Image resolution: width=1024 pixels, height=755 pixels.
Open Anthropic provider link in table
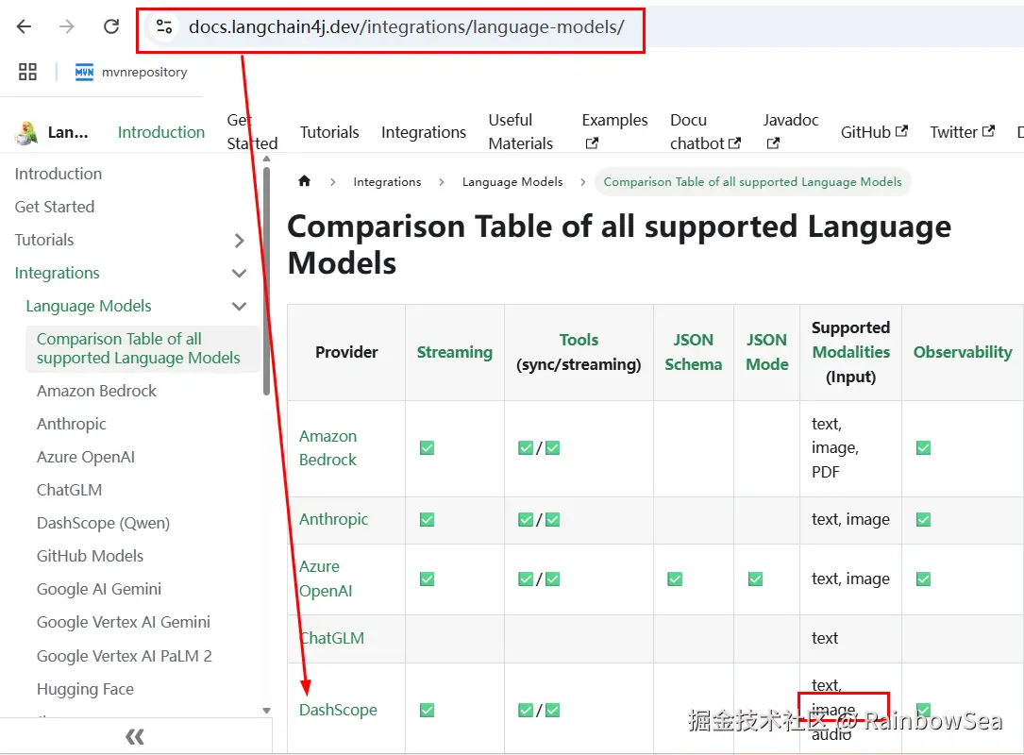coord(334,520)
